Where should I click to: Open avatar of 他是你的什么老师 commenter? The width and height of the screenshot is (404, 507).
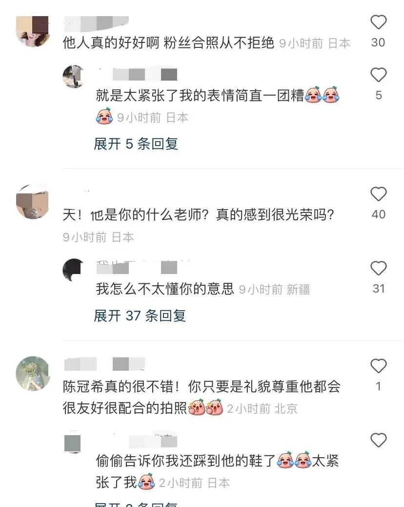[33, 202]
